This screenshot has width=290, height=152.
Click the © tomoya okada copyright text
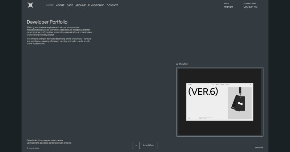pos(33,148)
